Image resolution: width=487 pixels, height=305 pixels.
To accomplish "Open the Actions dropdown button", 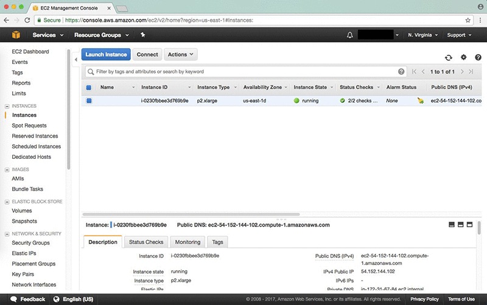I will point(180,54).
